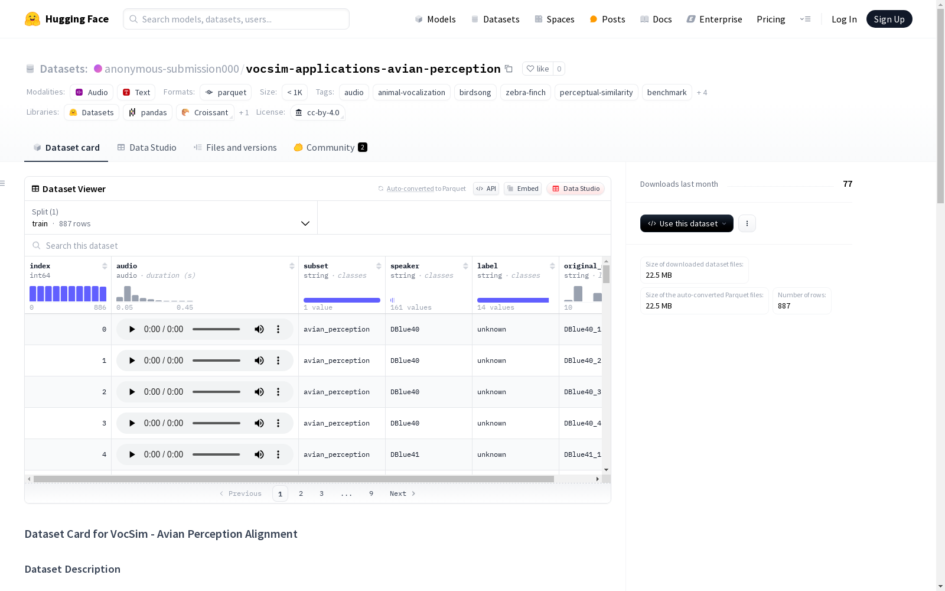The image size is (945, 591).
Task: Click the Embed button
Action: click(x=523, y=189)
